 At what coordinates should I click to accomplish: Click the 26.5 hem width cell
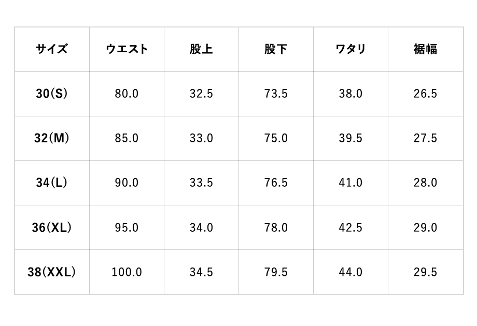(x=425, y=94)
